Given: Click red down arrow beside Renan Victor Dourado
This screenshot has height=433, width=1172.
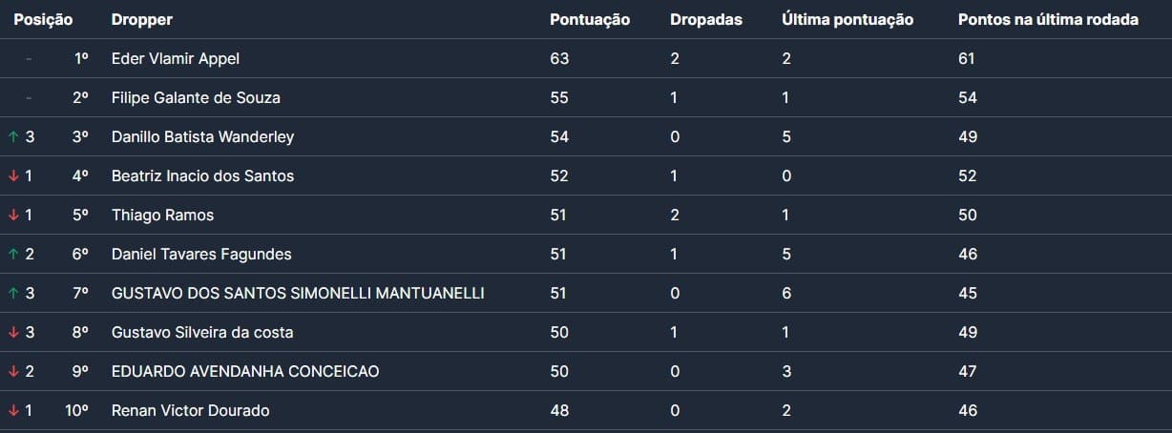Looking at the screenshot, I should pos(13,411).
